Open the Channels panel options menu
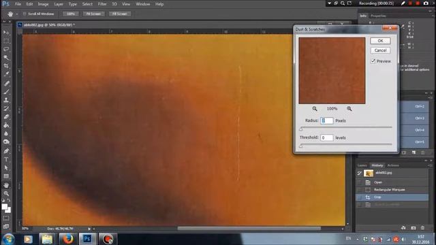Image resolution: width=436 pixels, height=245 pixels. click(431, 98)
